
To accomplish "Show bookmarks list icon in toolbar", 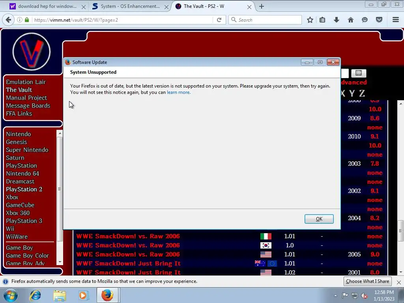I will [322, 20].
